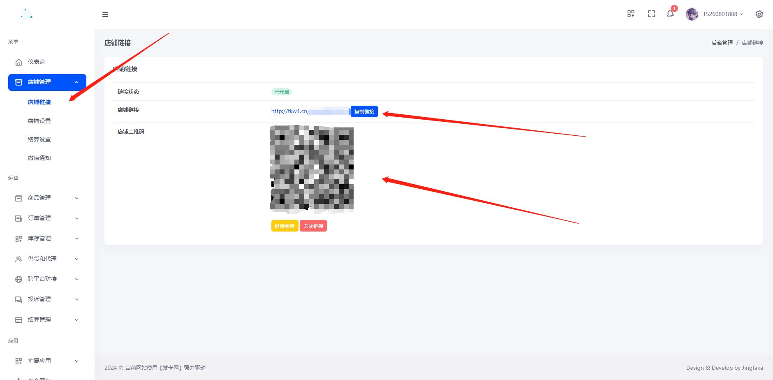This screenshot has width=773, height=380.
Task: Click the globe icon beside 跨平台对接
Action: click(19, 279)
